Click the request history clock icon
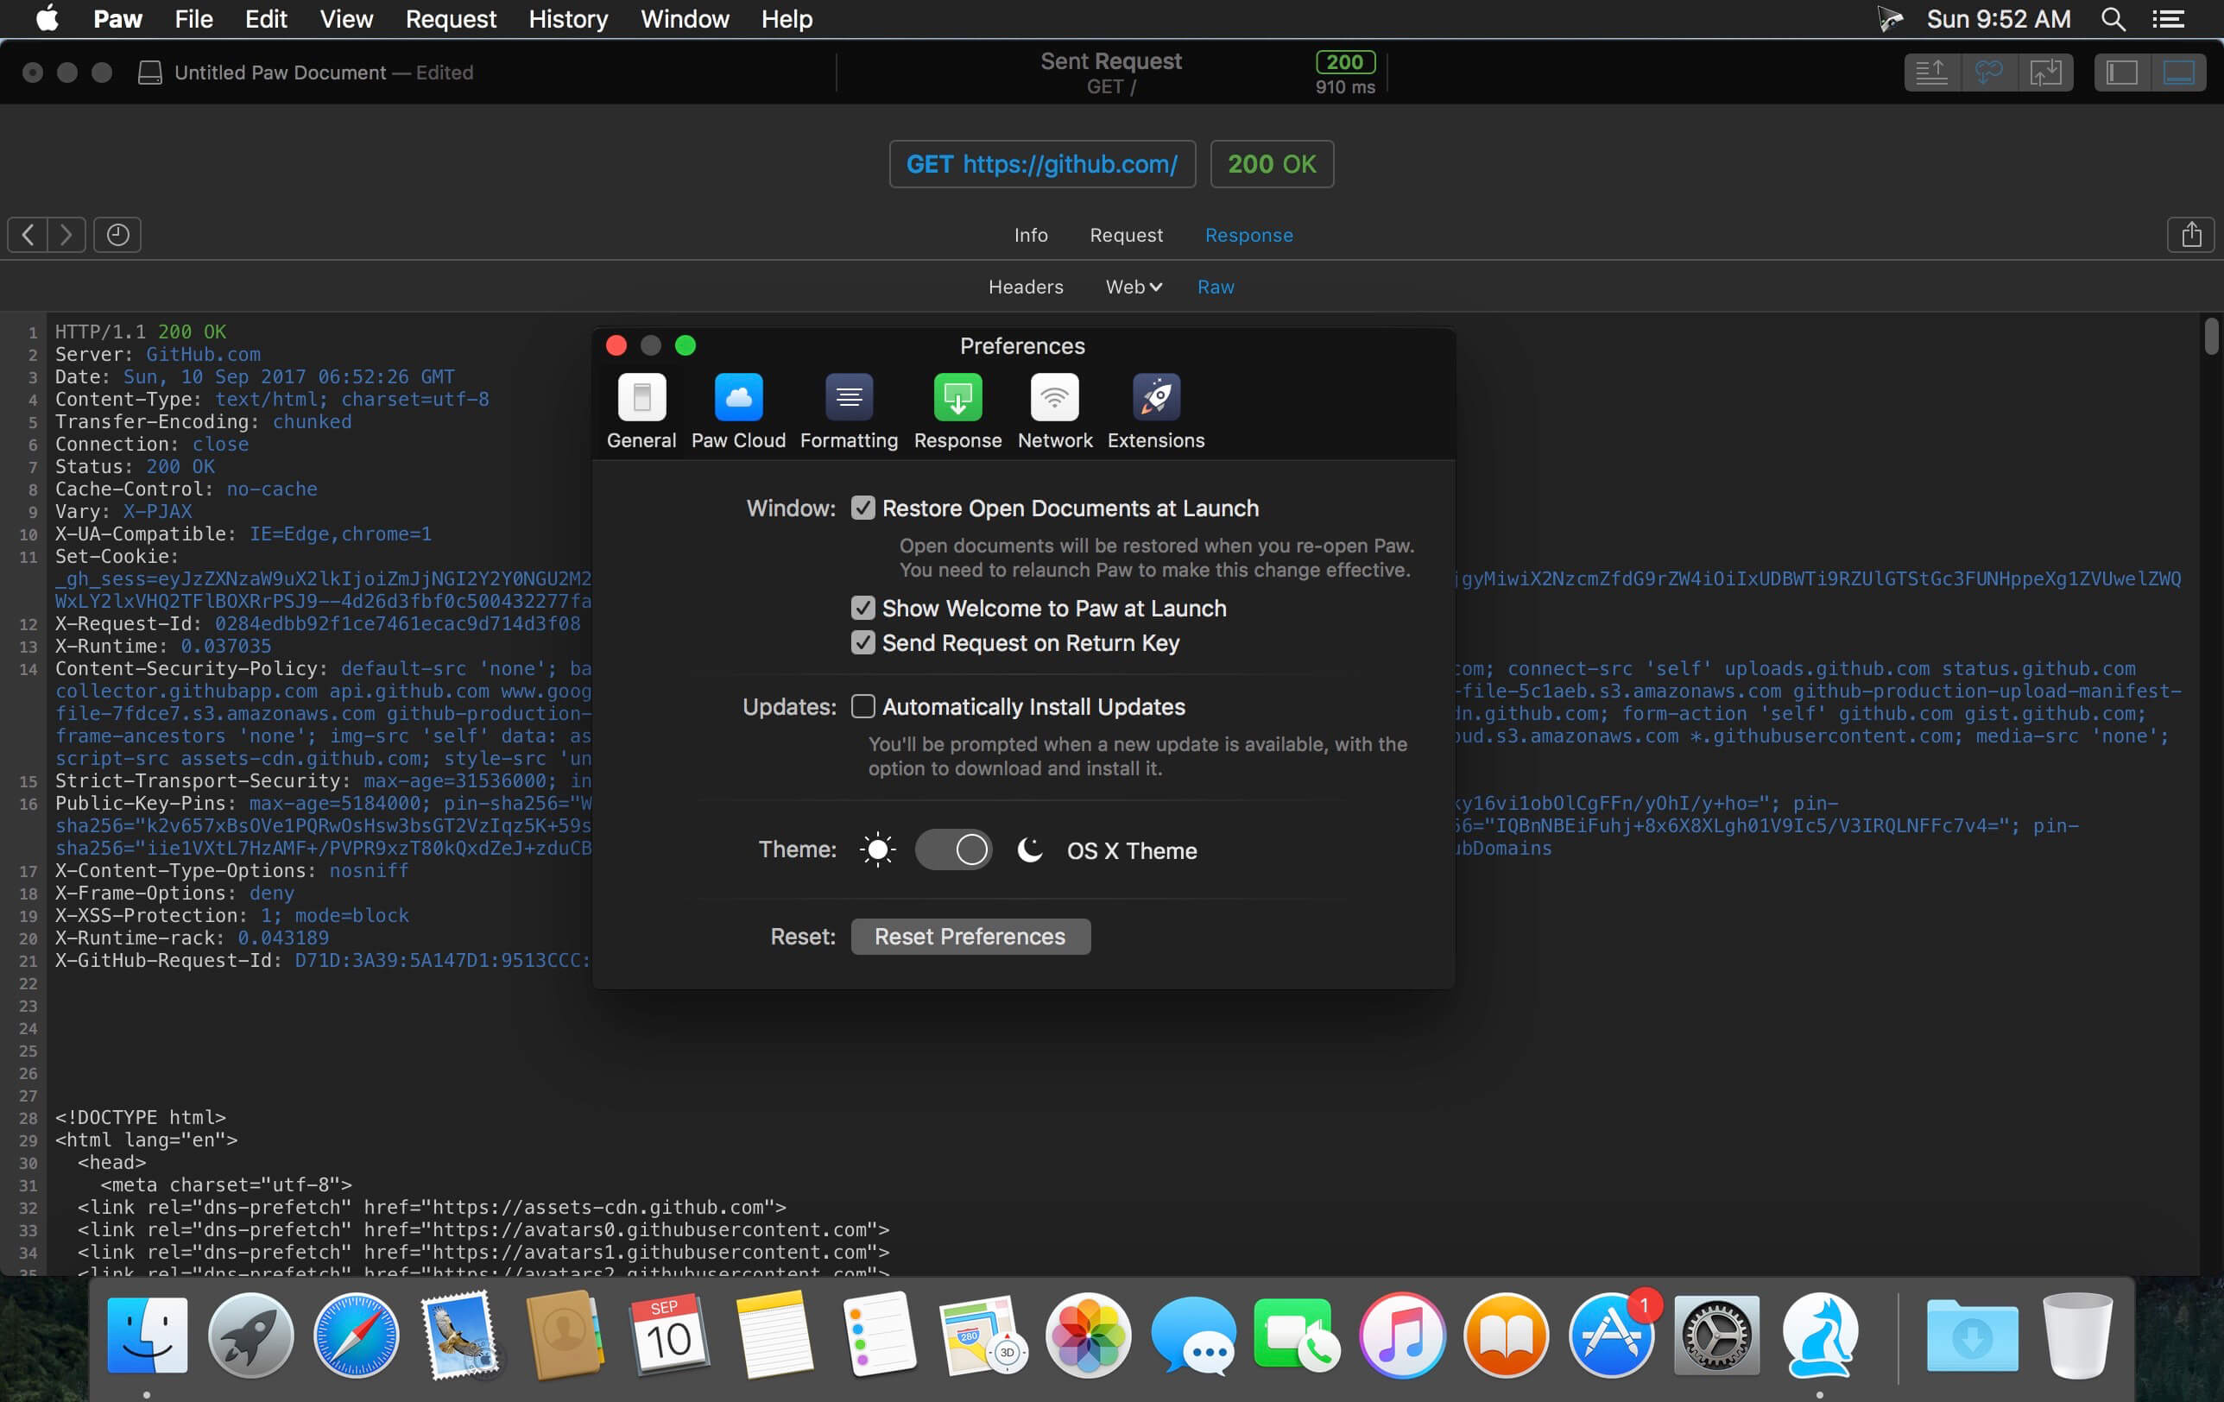The image size is (2224, 1402). 117,235
